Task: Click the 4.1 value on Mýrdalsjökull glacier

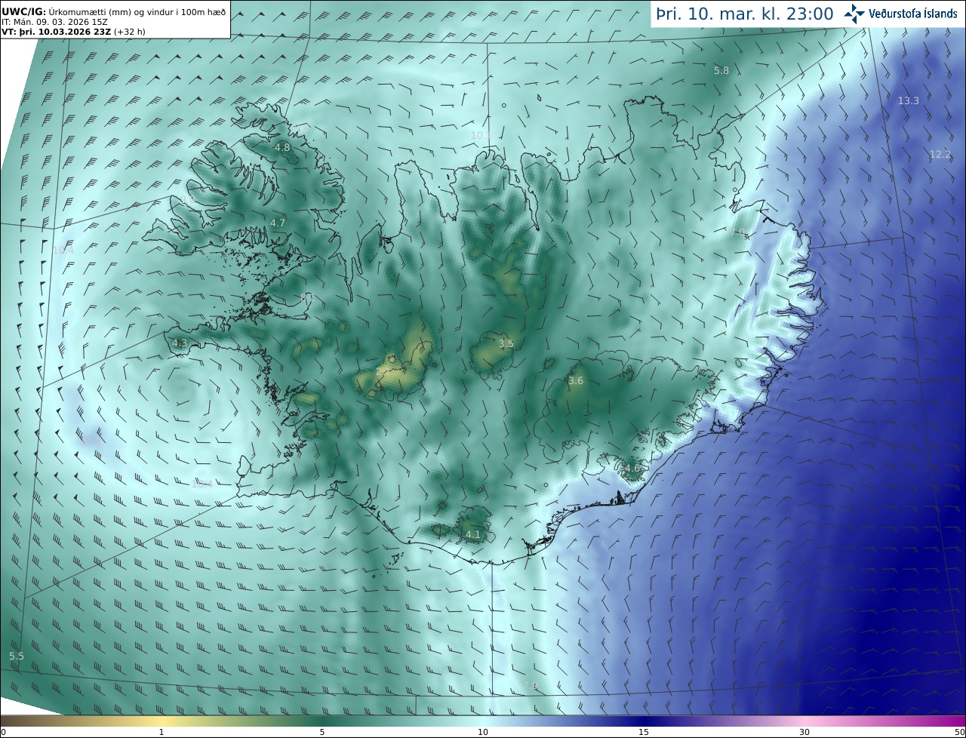Action: (472, 535)
